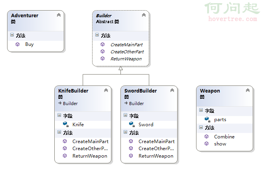
Task: Collapse KnifeBuilder methods section minus box
Action: click(59, 132)
